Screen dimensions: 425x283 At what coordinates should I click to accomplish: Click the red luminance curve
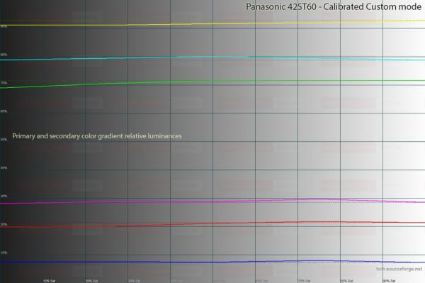212,223
